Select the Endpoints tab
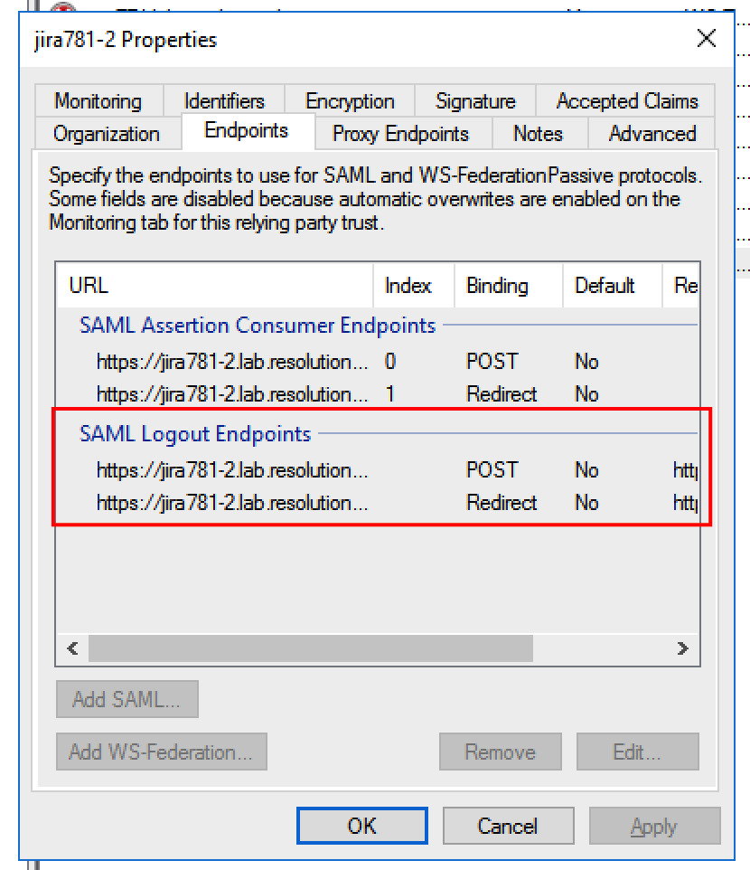750x870 pixels. pyautogui.click(x=247, y=131)
